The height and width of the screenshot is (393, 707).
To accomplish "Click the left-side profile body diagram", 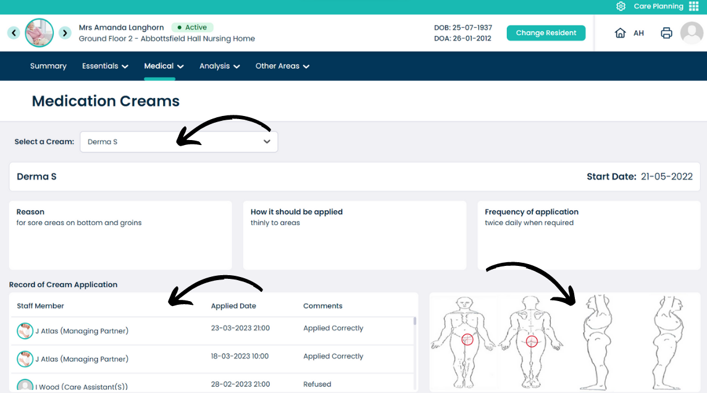I will tap(597, 342).
